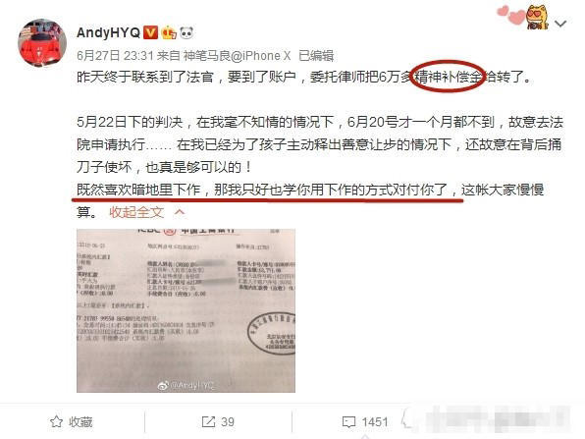Click the panda badge icon

click(186, 32)
